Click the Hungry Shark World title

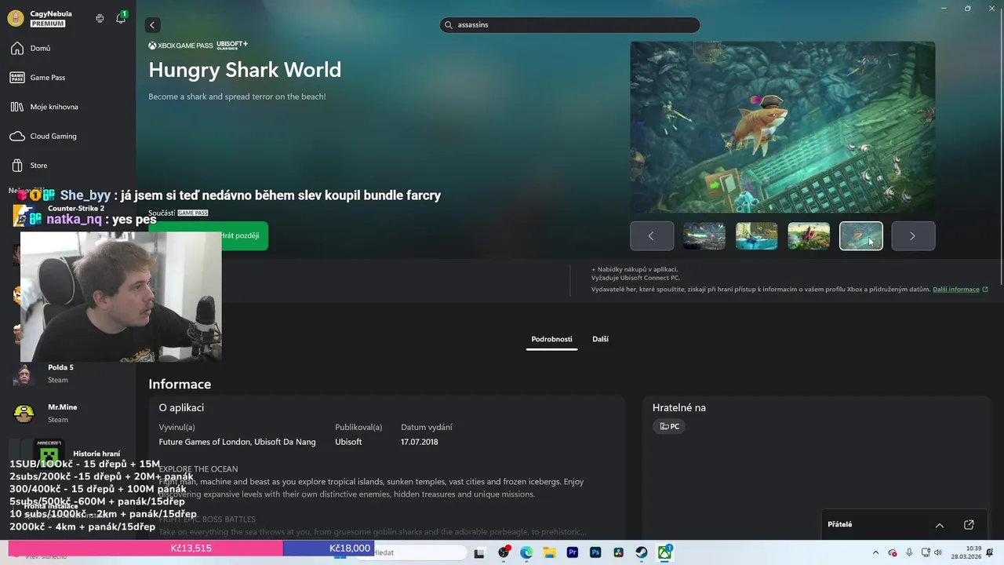click(x=245, y=70)
